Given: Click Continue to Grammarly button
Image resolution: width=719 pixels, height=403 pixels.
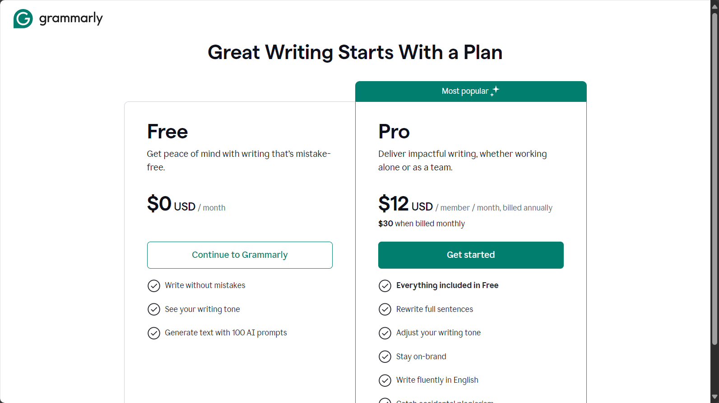Looking at the screenshot, I should pyautogui.click(x=240, y=255).
